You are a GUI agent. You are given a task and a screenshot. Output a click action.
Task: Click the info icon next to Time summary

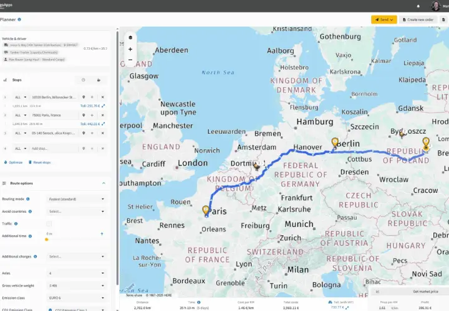199,302
